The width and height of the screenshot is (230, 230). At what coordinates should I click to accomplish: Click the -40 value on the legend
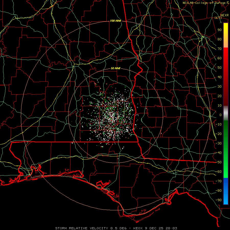[218, 153]
